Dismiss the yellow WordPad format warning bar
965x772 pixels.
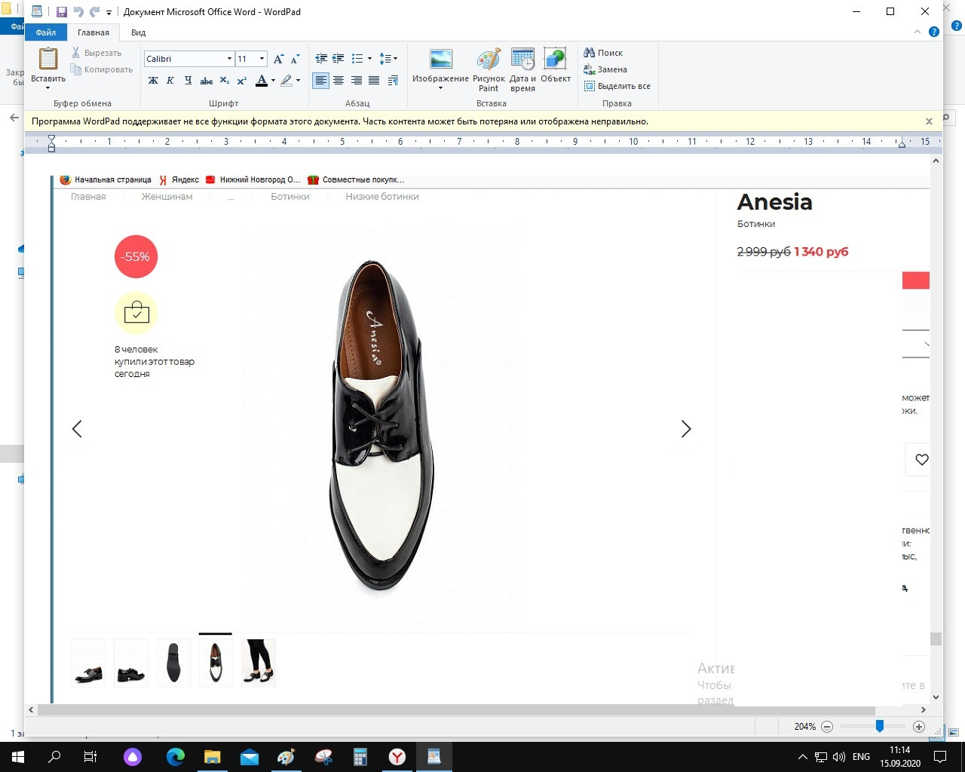click(929, 121)
